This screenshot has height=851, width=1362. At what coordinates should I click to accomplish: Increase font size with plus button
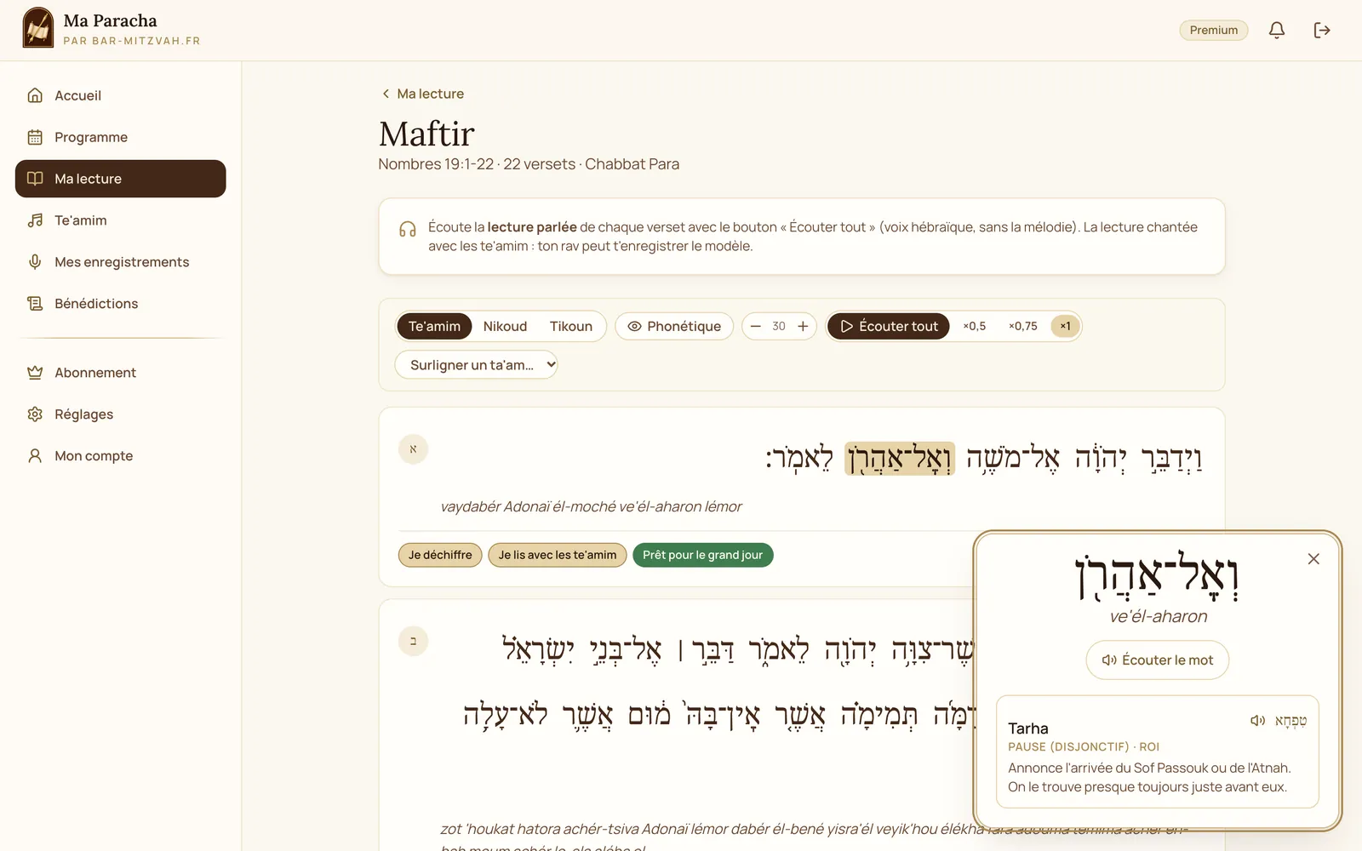click(803, 326)
